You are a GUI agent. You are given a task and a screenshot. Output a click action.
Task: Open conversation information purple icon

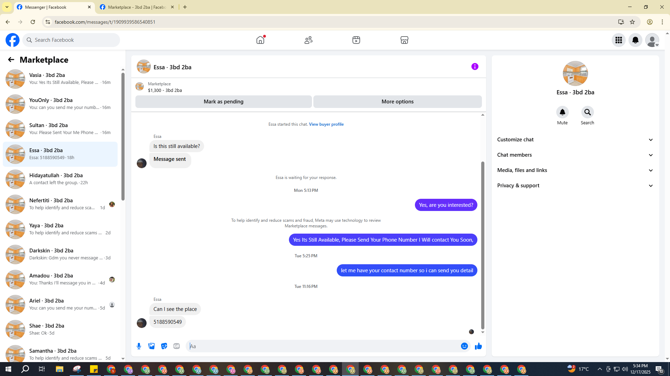475,66
